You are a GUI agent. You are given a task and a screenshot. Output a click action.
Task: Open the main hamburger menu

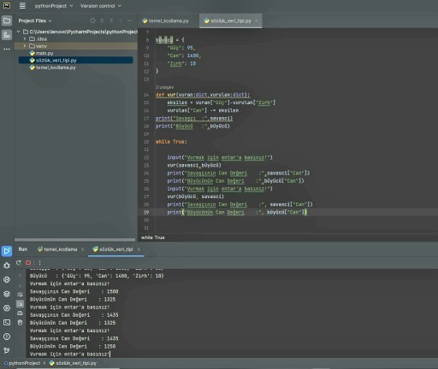pyautogui.click(x=22, y=6)
